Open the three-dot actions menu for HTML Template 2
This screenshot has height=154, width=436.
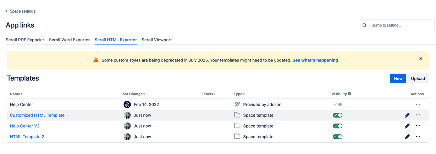[x=418, y=136]
